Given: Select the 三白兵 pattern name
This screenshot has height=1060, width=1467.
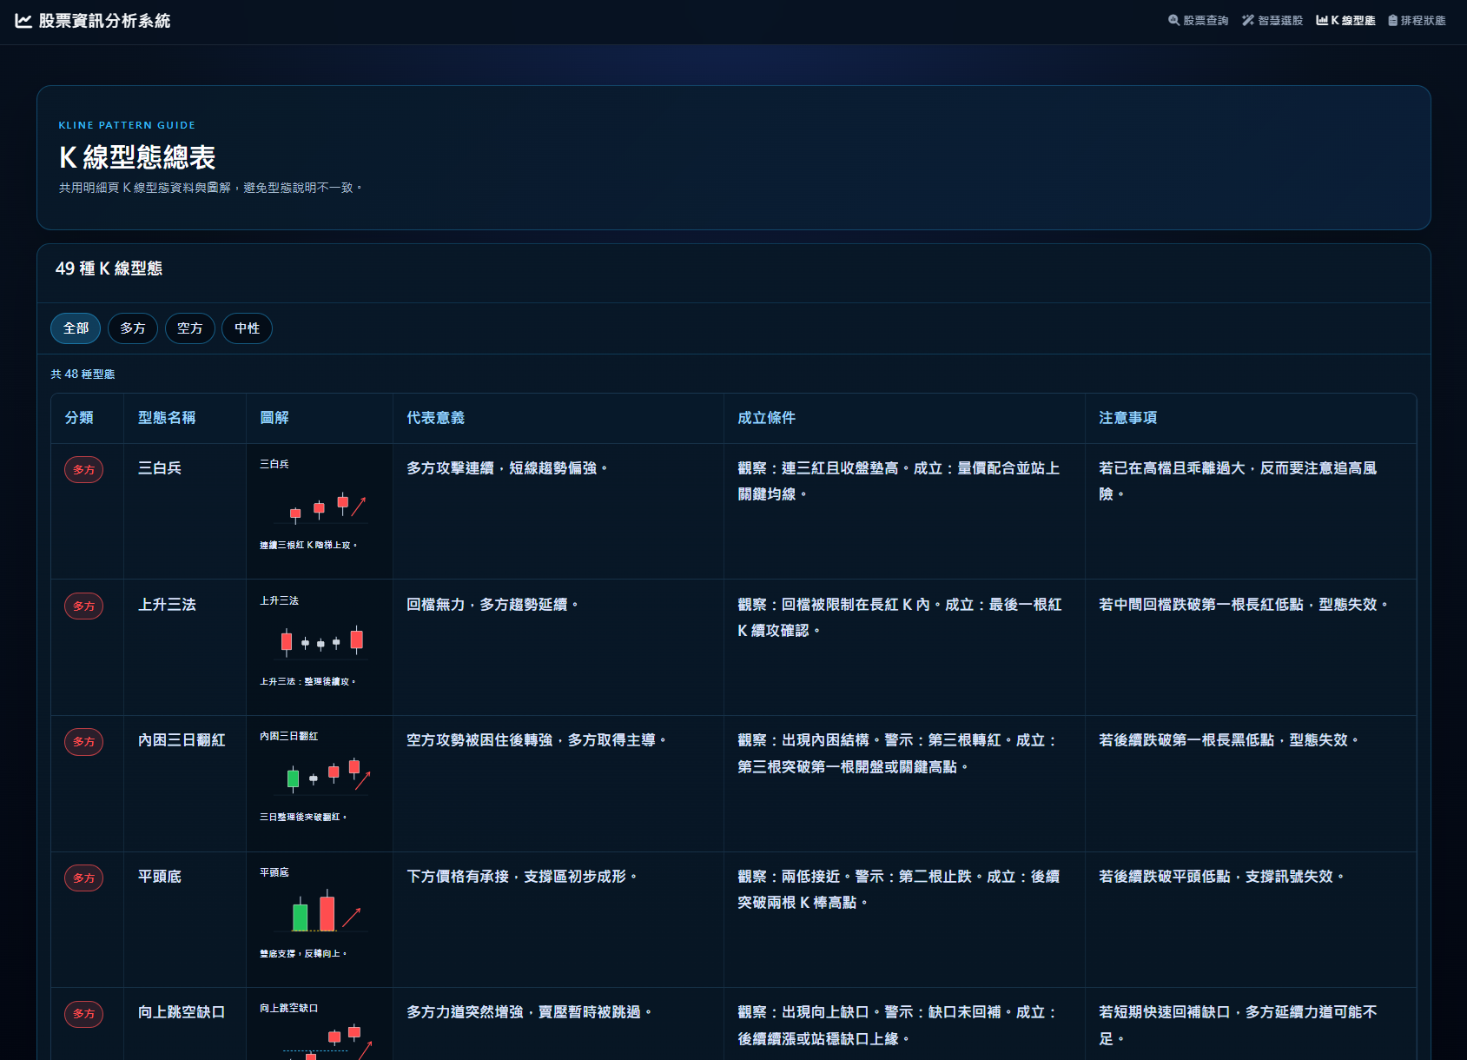Looking at the screenshot, I should click(x=160, y=468).
